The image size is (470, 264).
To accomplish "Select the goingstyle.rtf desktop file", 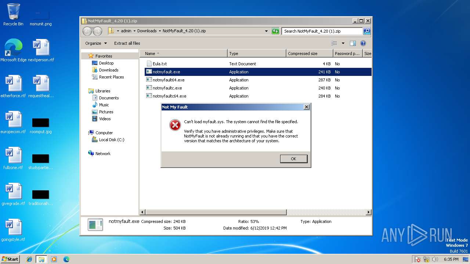I will [x=13, y=230].
